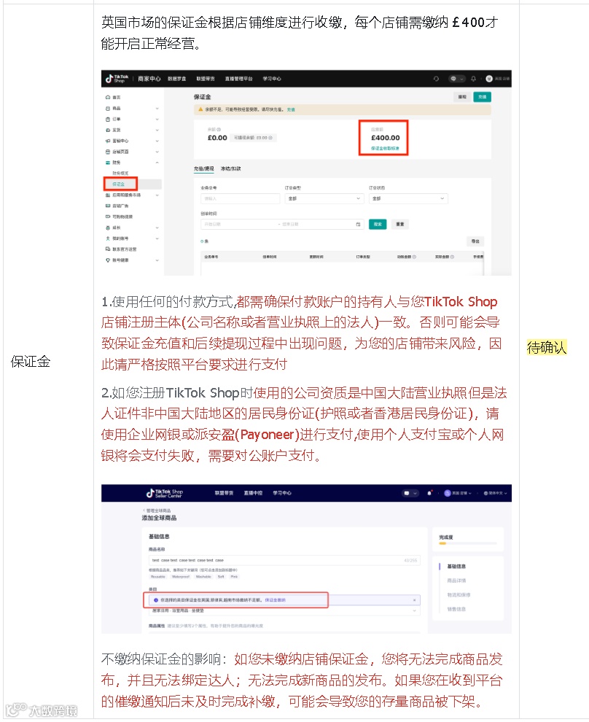Open 学习中心 in the 商家中心 navigation
The image size is (589, 722).
272,79
